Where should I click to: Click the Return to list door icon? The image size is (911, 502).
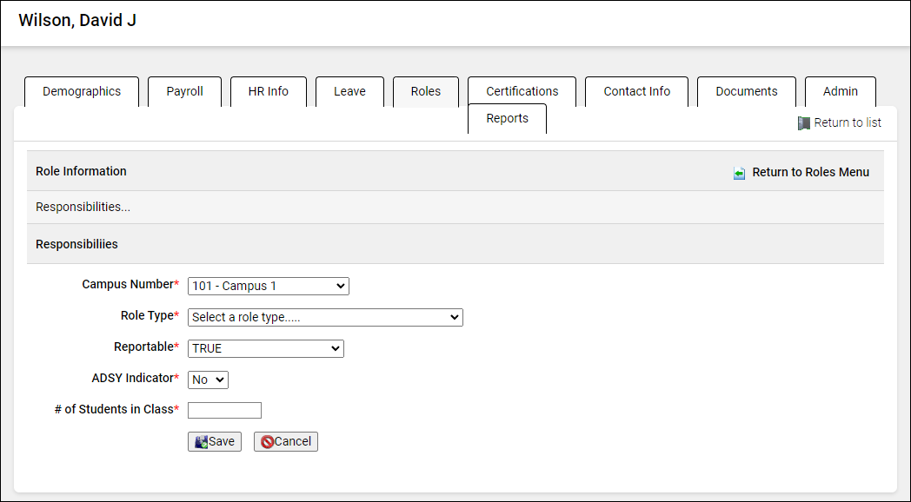[804, 123]
